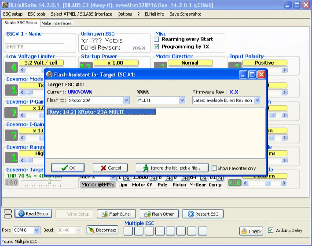
Task: Toggle the Arduino Delay checkbox
Action: (x=271, y=230)
